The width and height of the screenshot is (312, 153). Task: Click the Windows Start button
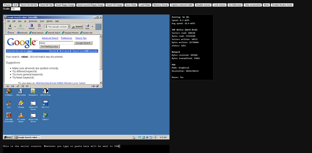point(8,137)
